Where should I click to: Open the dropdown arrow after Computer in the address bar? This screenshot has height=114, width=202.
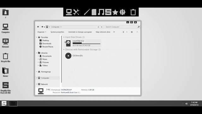coord(61,27)
